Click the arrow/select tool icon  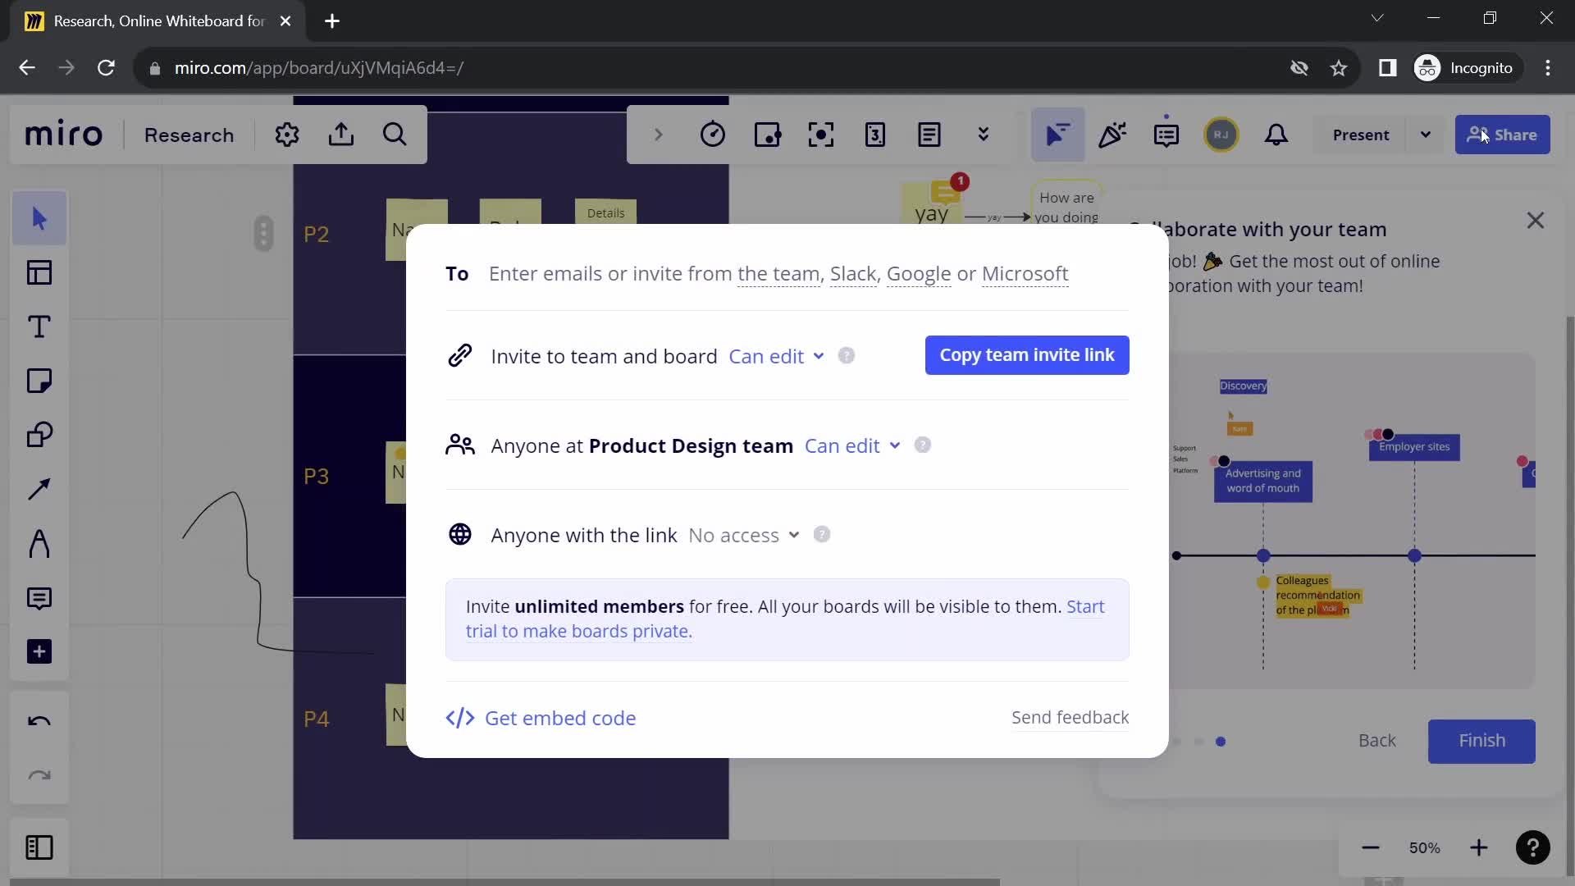(40, 217)
